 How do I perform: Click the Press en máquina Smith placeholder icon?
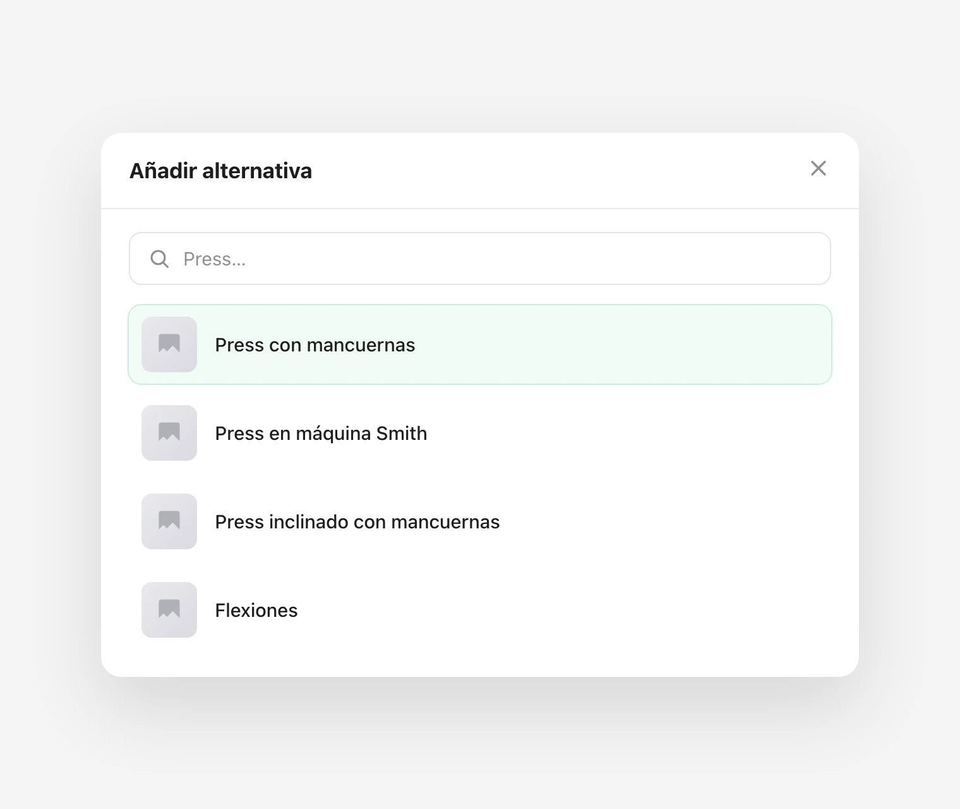click(169, 432)
